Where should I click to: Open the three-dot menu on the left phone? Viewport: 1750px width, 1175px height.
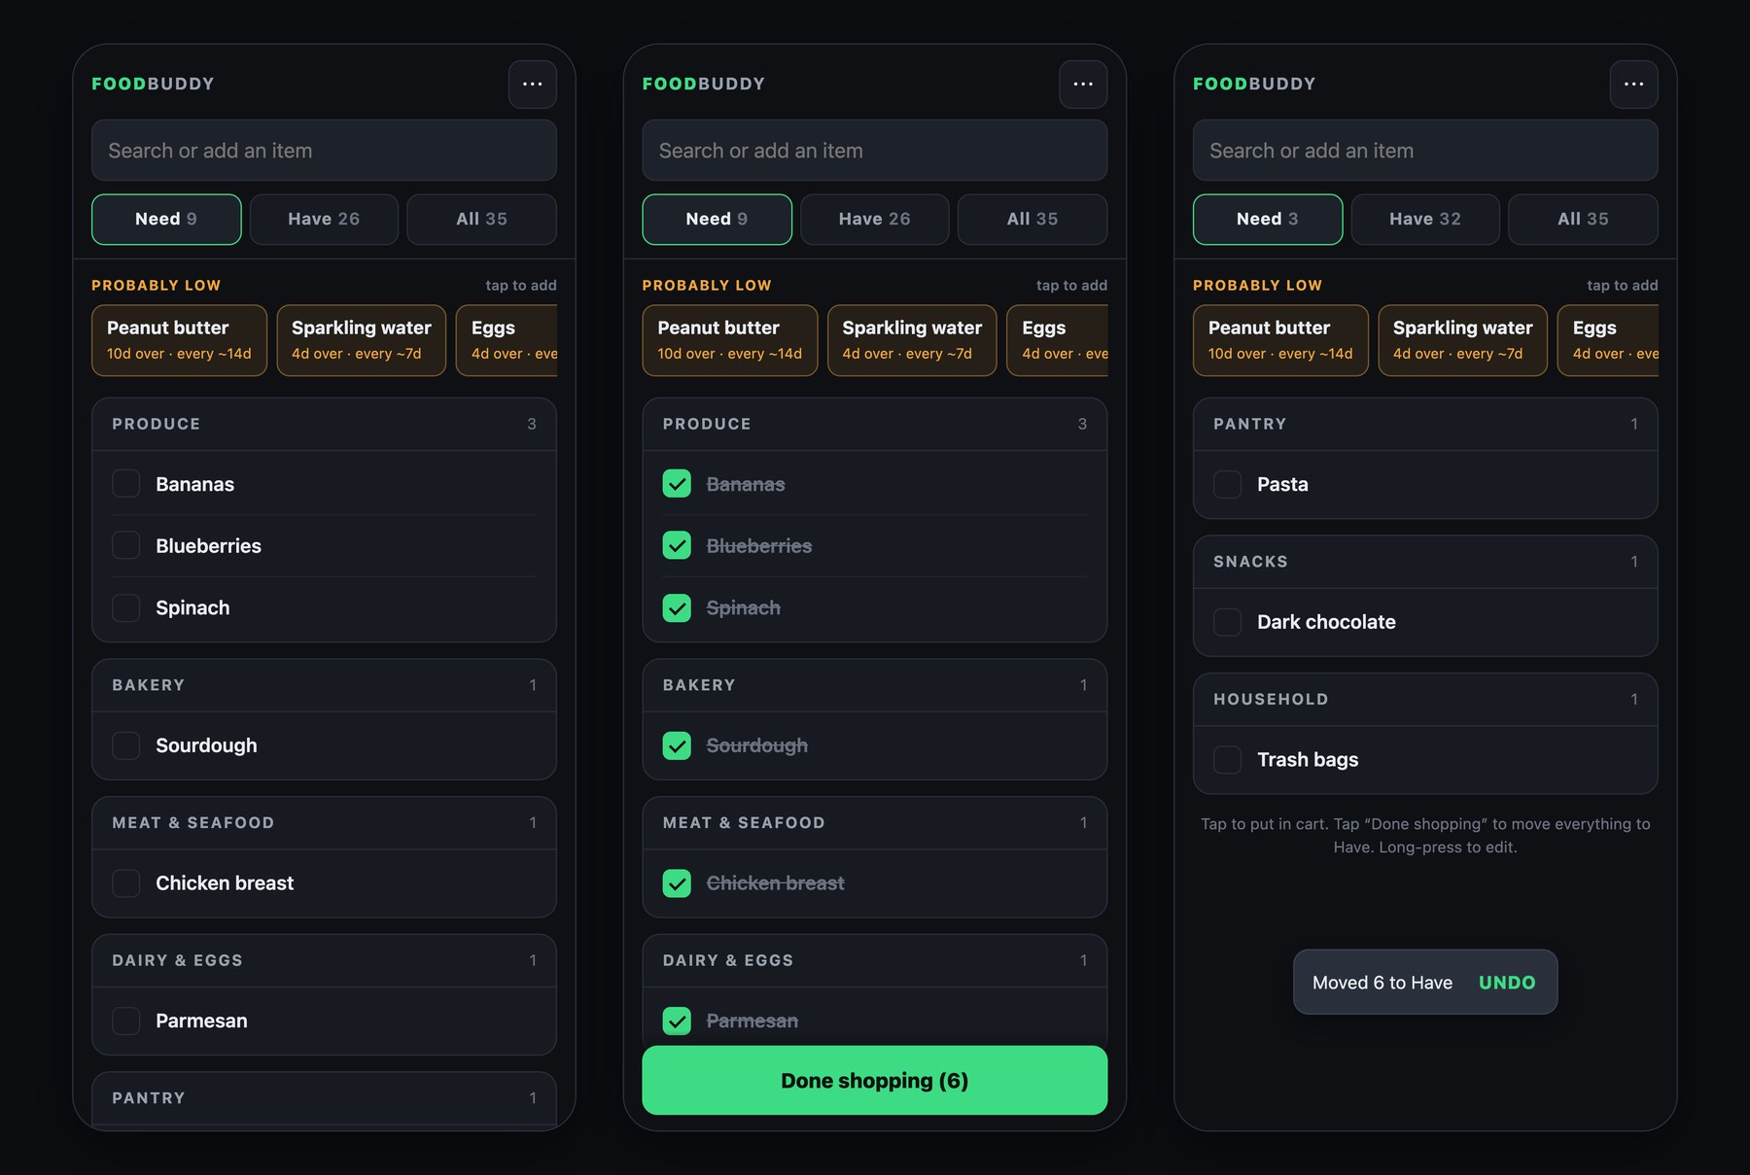tap(533, 85)
